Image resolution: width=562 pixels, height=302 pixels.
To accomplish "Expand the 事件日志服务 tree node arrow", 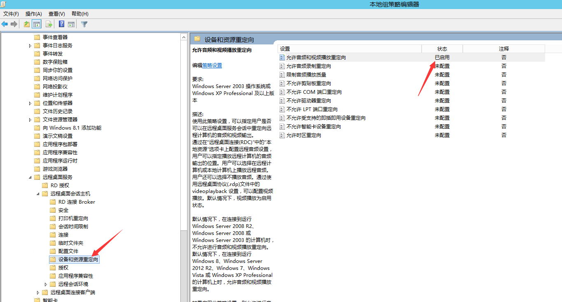I will [x=30, y=46].
